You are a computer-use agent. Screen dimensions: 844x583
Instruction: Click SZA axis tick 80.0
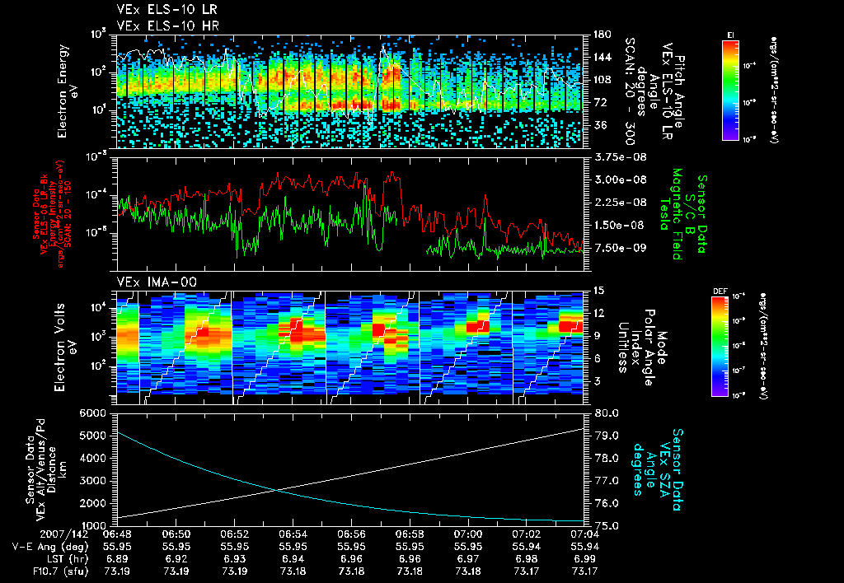(x=607, y=413)
